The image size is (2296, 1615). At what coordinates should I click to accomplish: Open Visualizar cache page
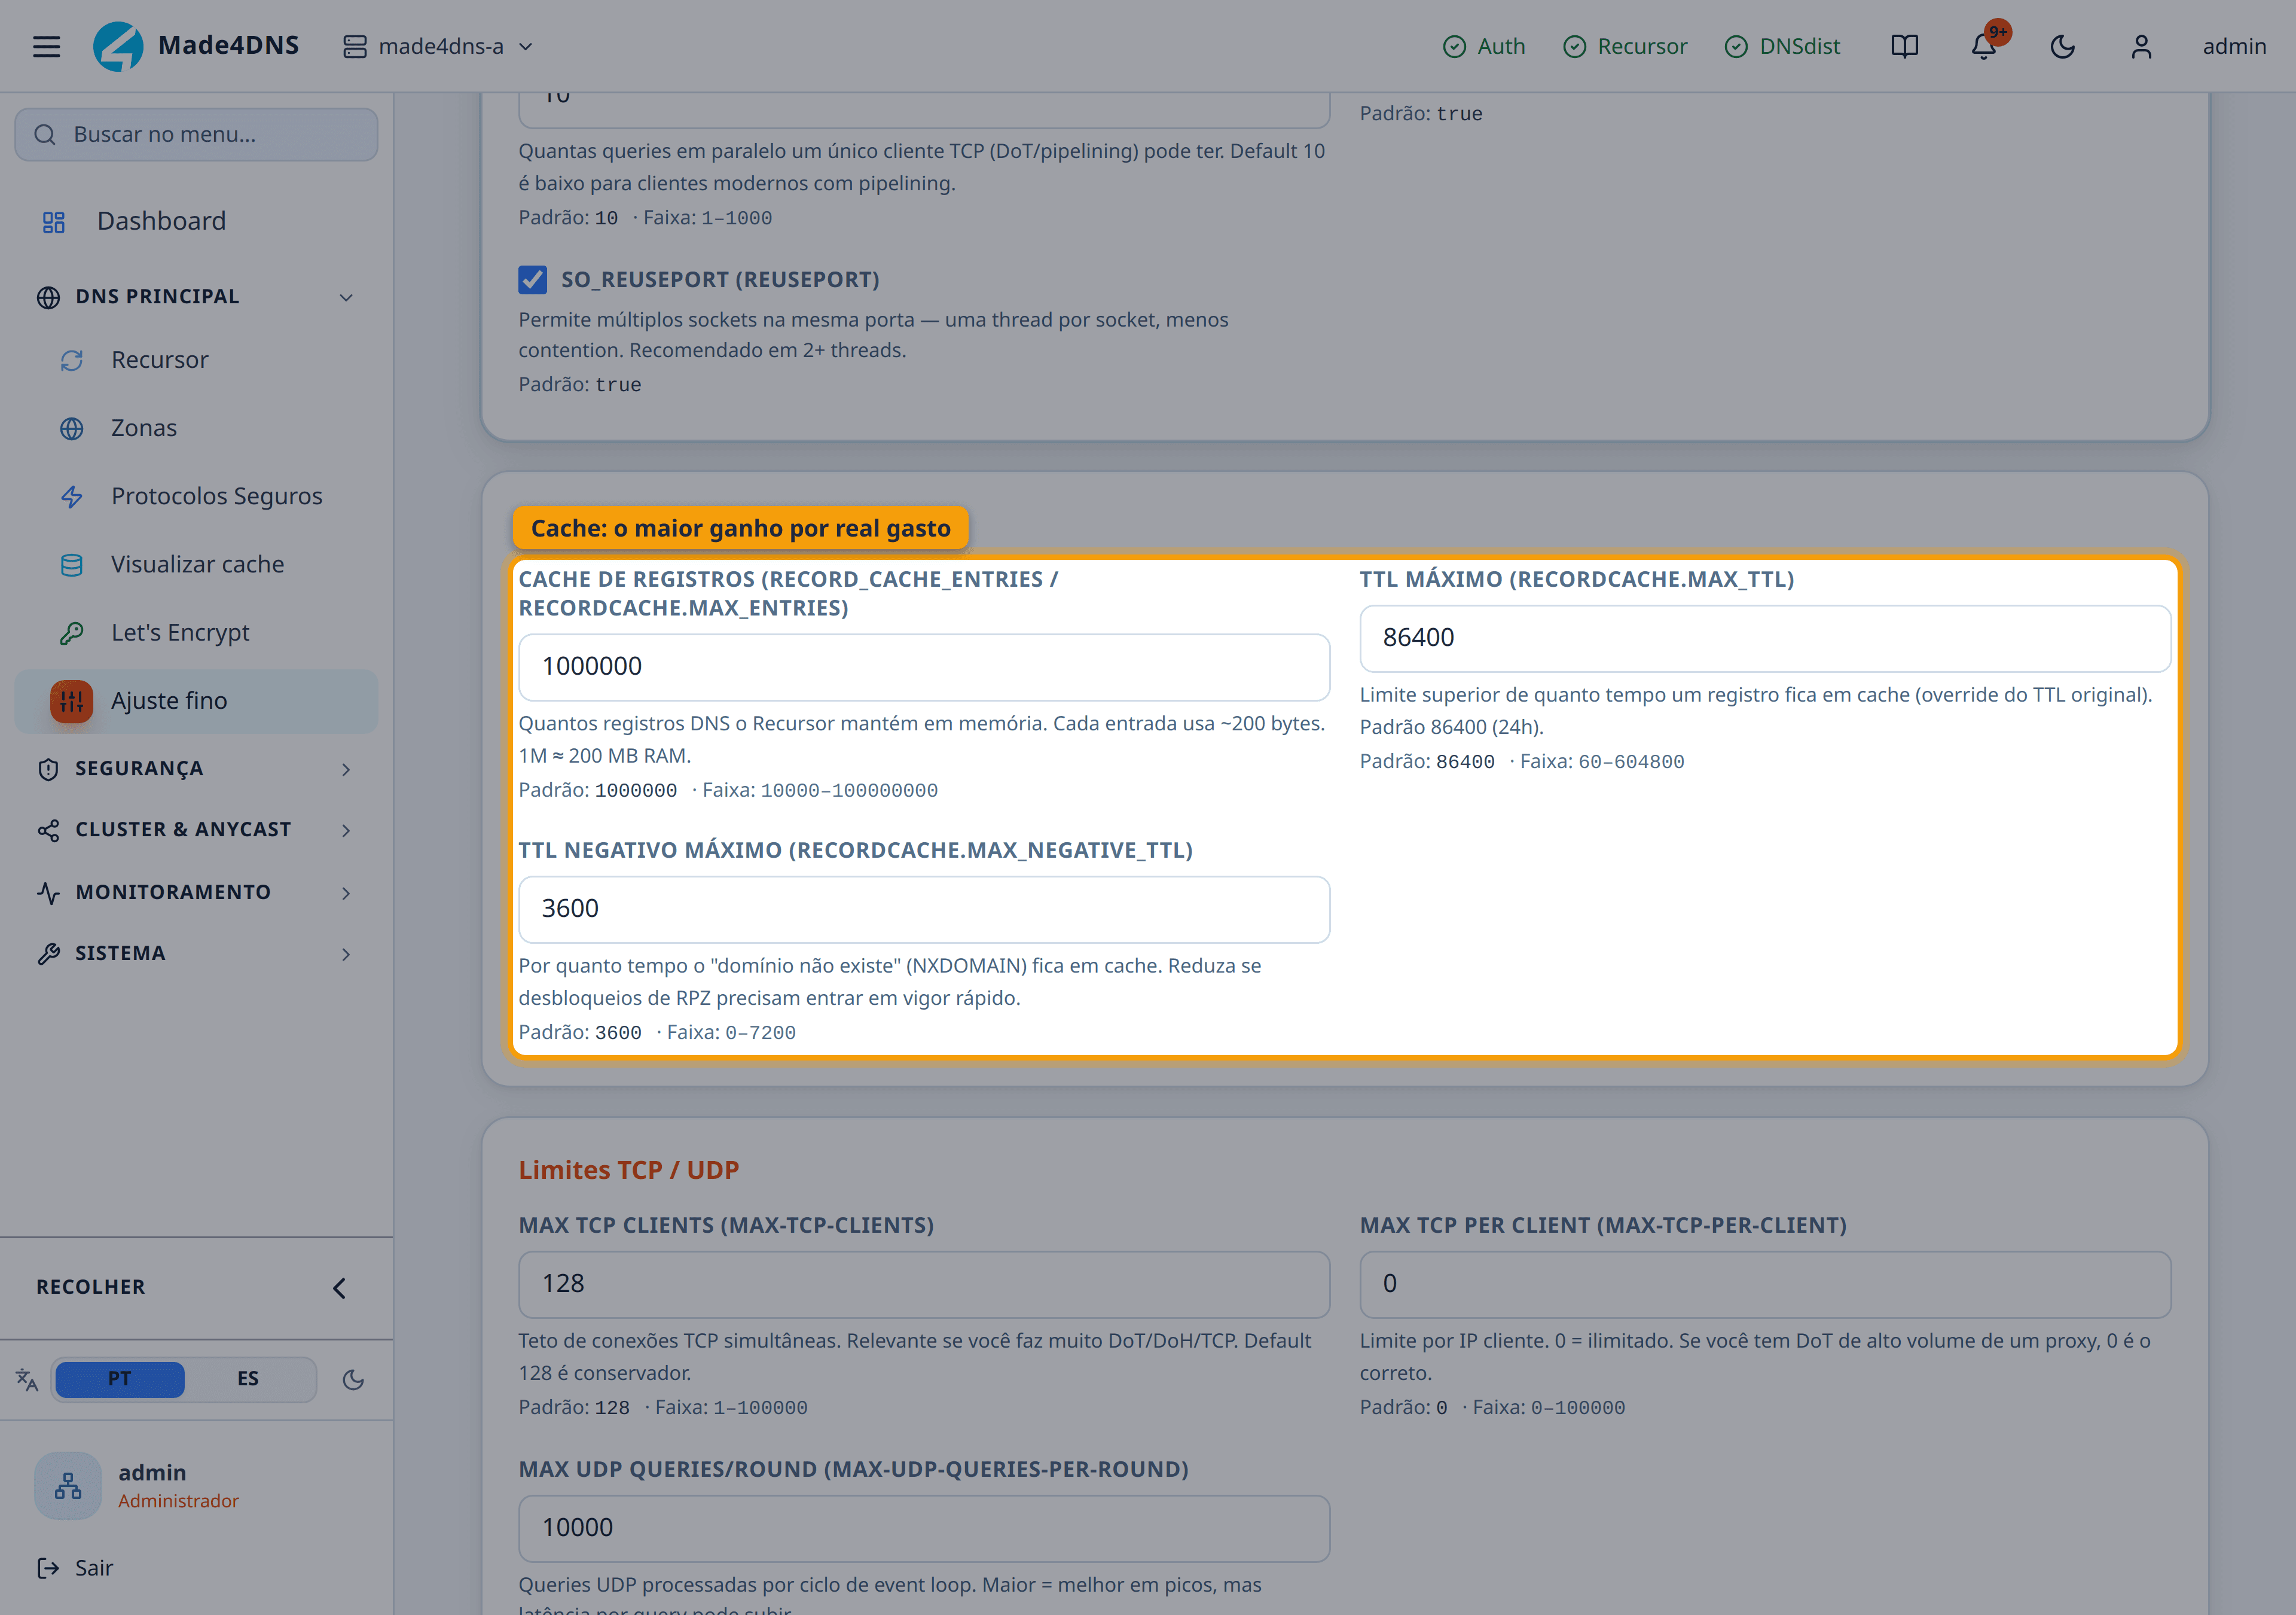point(196,565)
